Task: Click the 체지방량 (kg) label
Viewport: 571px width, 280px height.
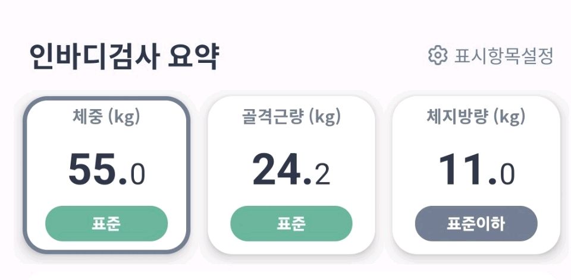Action: point(476,117)
